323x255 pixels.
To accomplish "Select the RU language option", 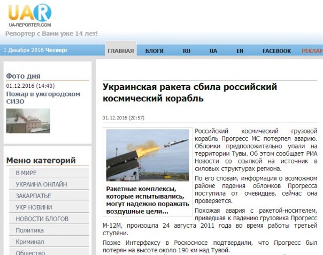I will coord(187,51).
